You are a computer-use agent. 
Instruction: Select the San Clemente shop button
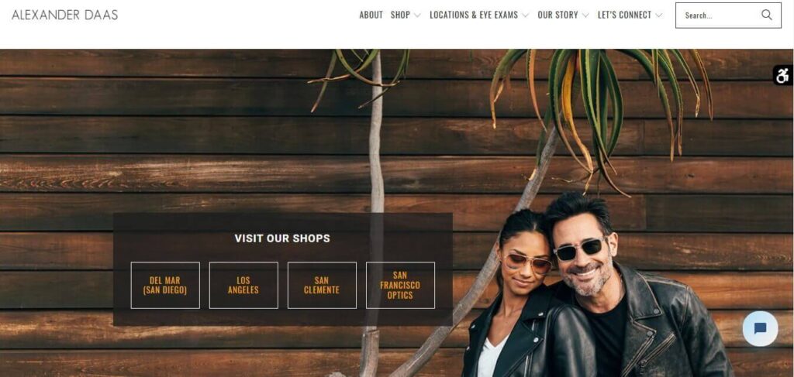click(322, 285)
